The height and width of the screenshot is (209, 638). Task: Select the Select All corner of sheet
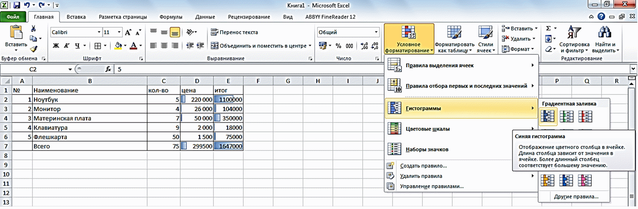(x=6, y=81)
